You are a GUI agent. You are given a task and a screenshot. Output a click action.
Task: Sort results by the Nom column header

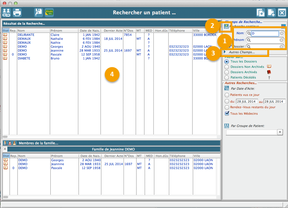click(33, 31)
